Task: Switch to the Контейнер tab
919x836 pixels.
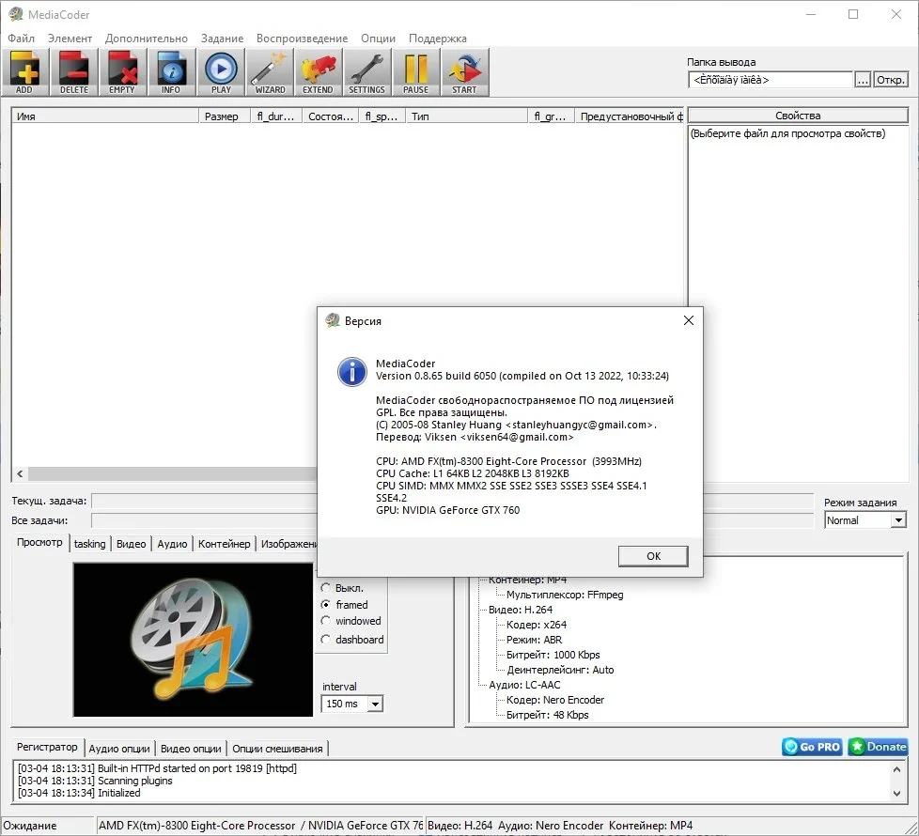Action: 224,544
